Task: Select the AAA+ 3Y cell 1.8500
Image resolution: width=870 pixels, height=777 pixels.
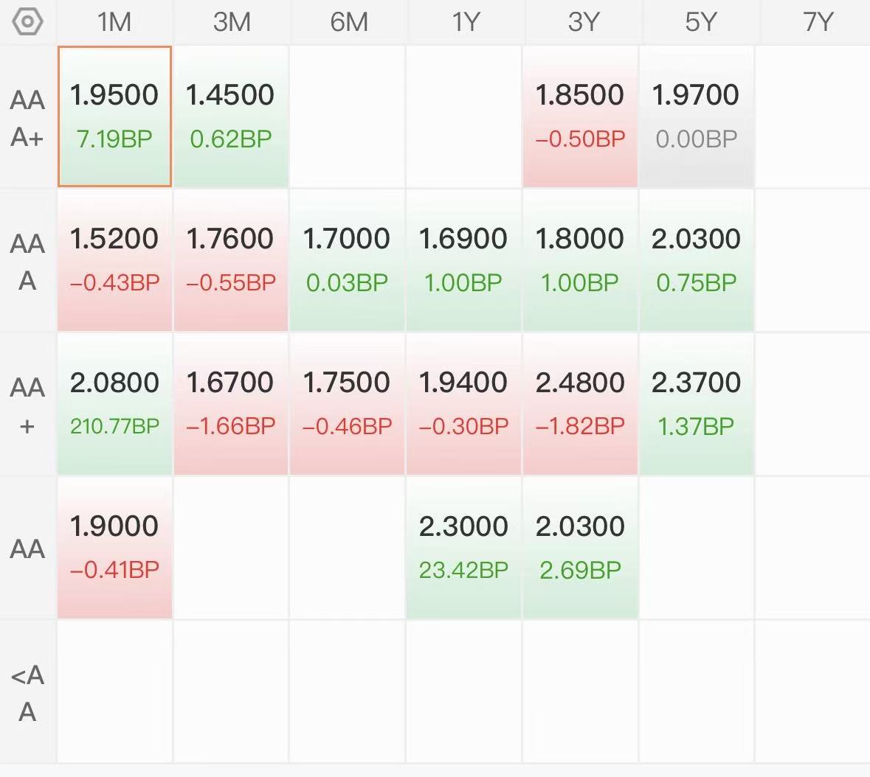Action: coord(580,116)
